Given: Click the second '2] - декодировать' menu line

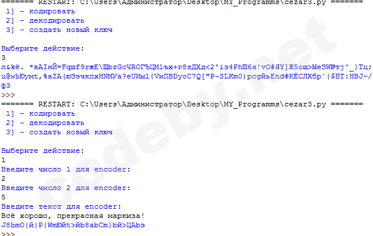Looking at the screenshot, I should [x=45, y=123].
